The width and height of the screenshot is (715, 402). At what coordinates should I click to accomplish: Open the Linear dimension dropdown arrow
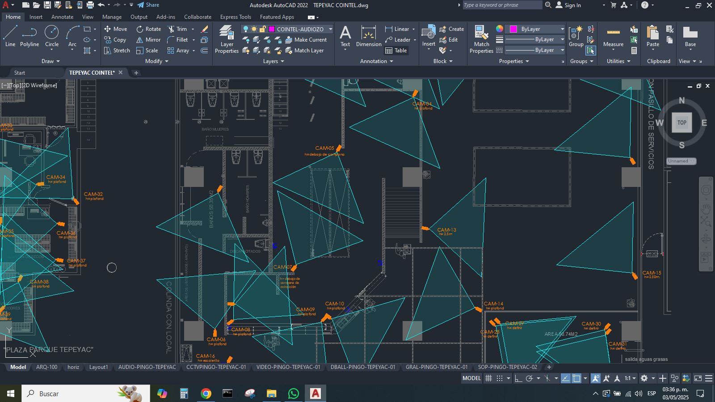(413, 29)
